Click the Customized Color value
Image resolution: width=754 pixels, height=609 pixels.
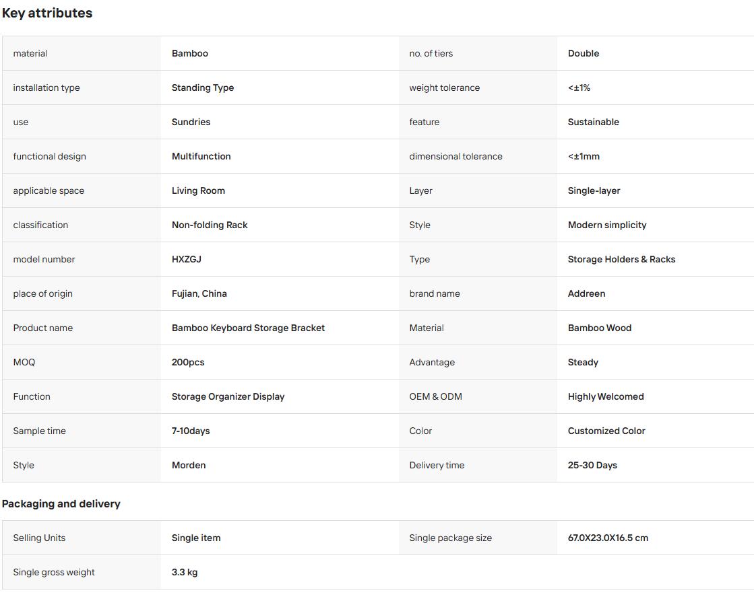[x=606, y=431]
